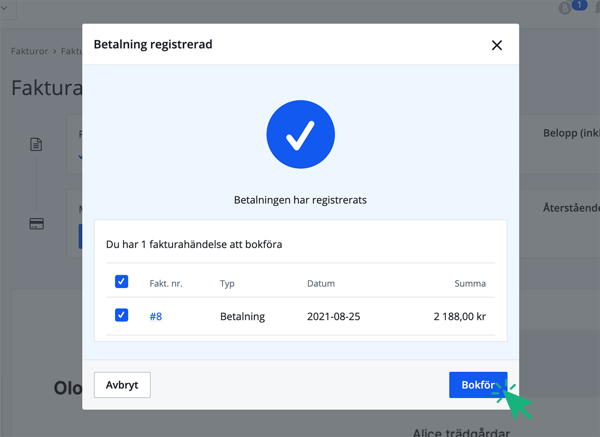
Task: Click the Typ column header
Action: point(227,283)
